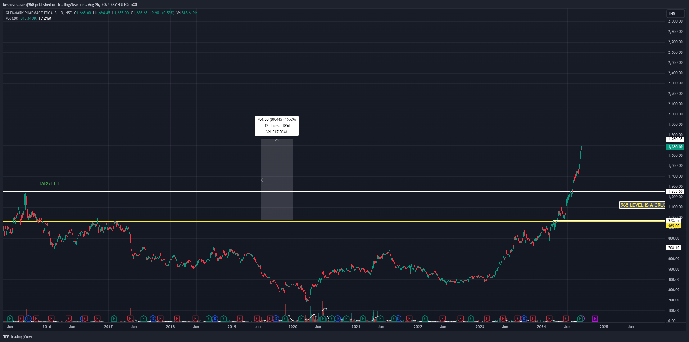Open the 2021 dividend D marker
689x342 pixels.
point(398,318)
